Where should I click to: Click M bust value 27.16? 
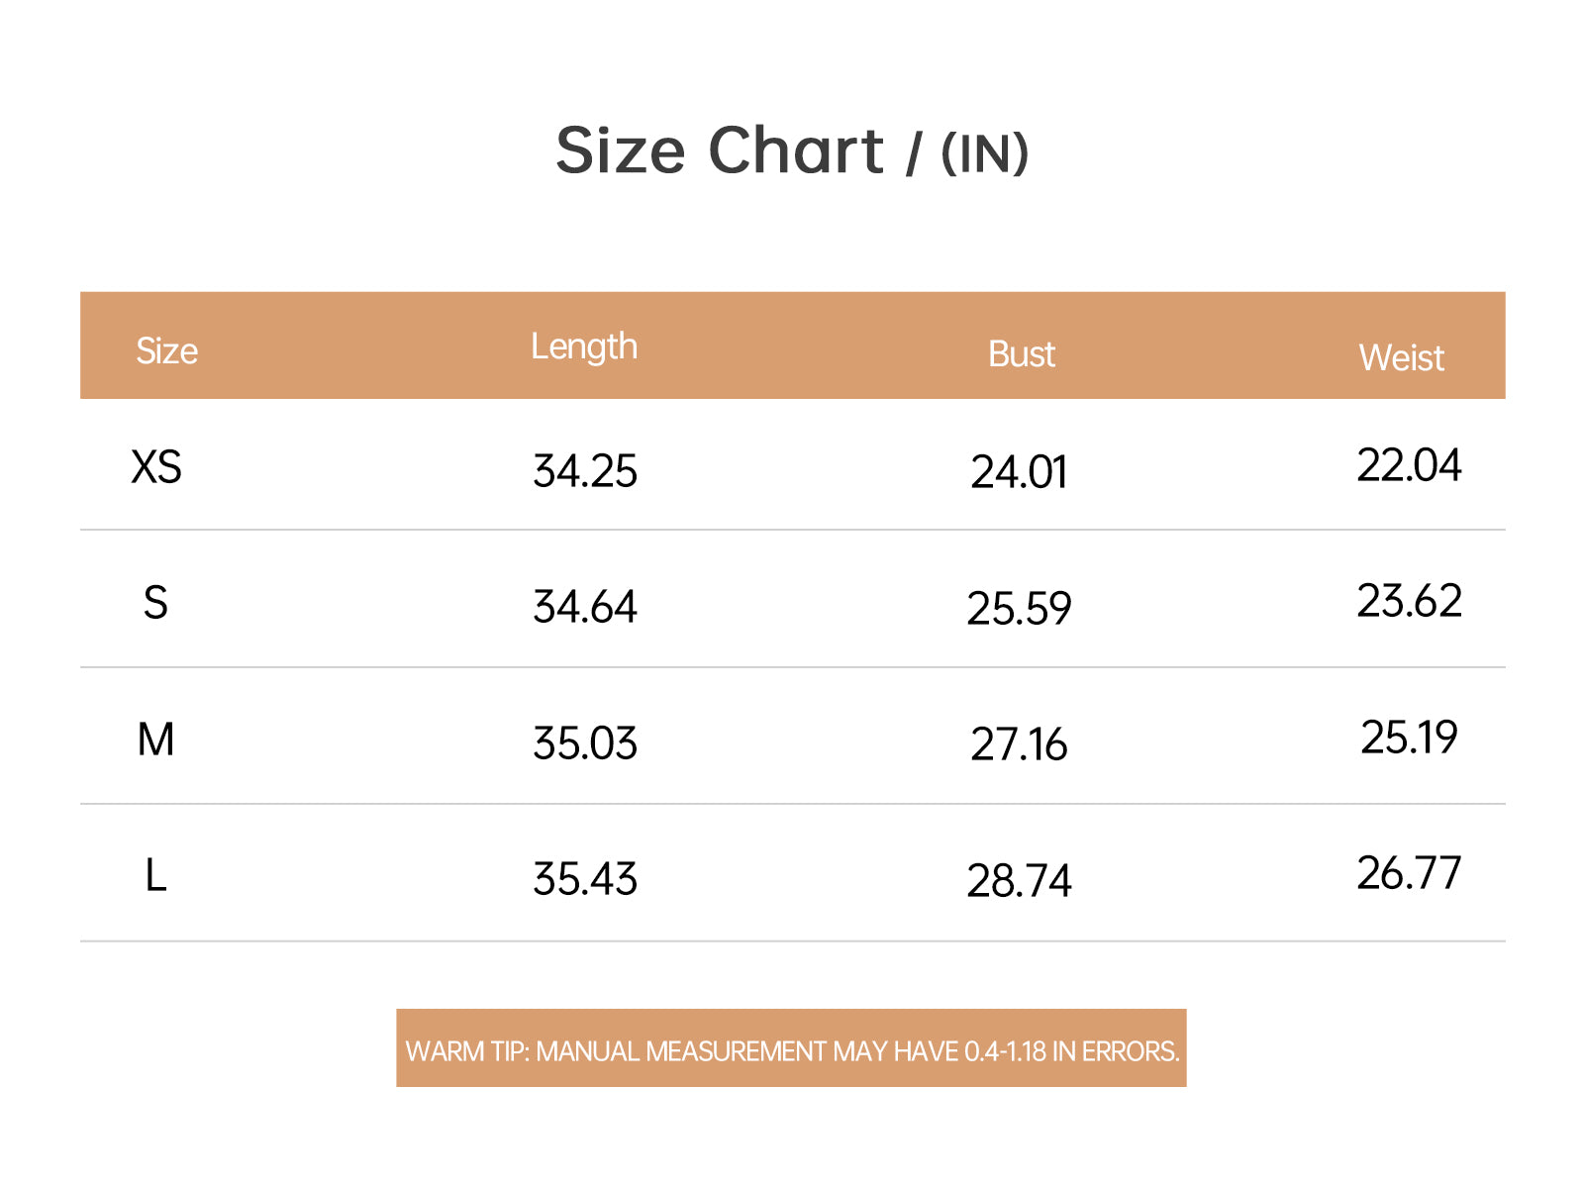(1019, 744)
